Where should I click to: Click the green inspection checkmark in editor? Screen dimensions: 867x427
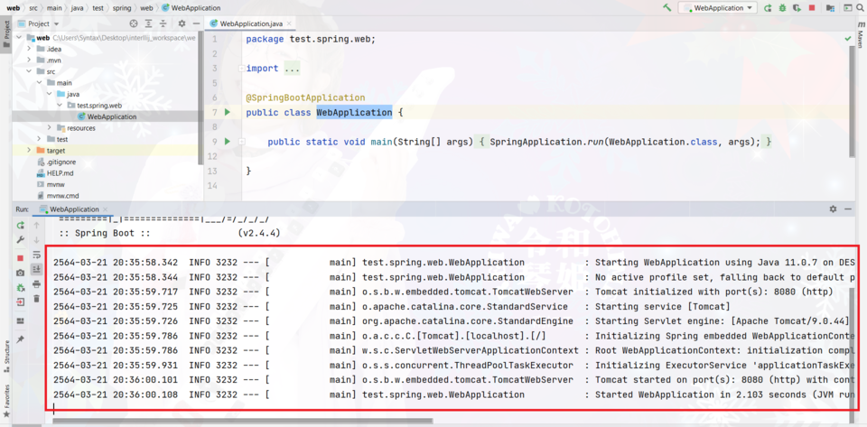[x=848, y=39]
